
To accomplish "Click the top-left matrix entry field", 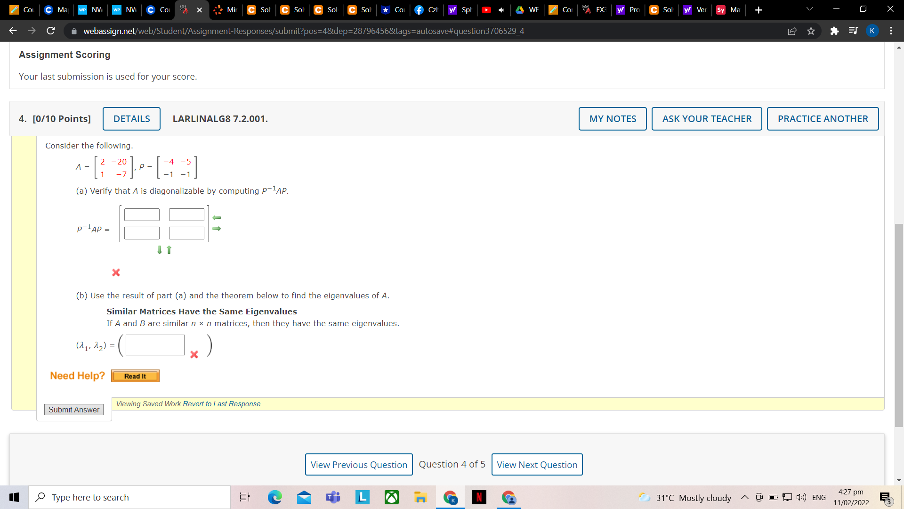I will pos(142,215).
